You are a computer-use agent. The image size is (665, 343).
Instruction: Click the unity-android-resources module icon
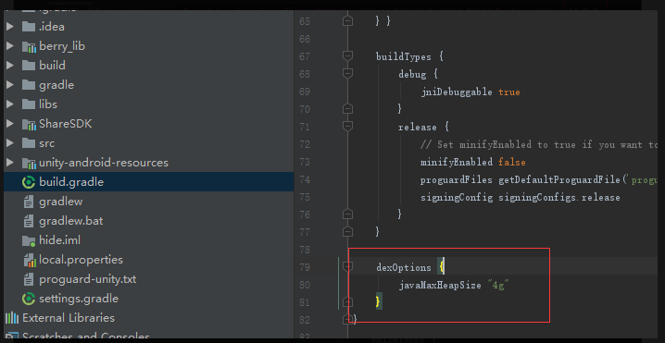(29, 163)
